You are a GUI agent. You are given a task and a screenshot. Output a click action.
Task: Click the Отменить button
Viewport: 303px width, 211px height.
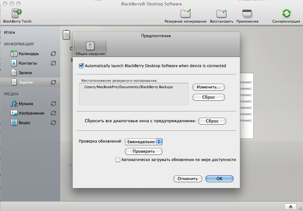point(188,179)
